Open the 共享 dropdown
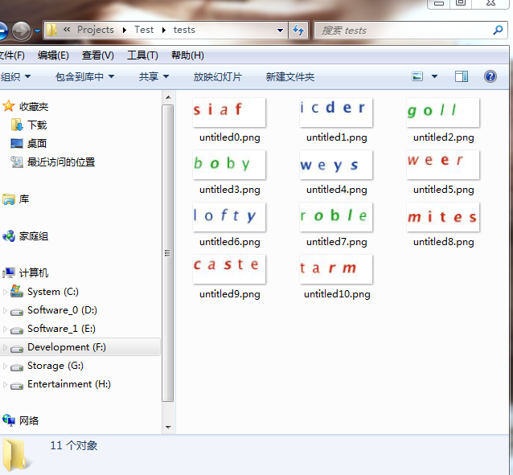This screenshot has height=475, width=513. (x=154, y=77)
